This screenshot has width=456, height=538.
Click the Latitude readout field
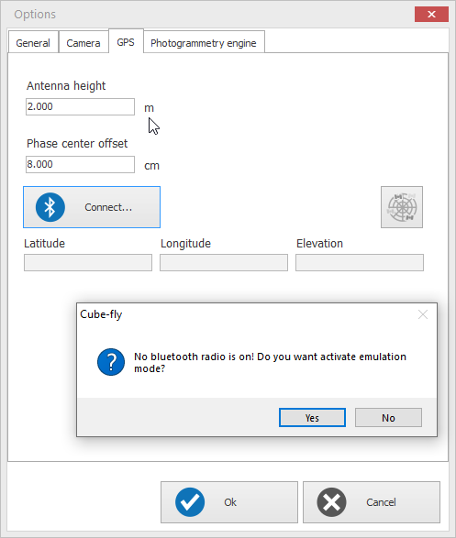point(88,262)
